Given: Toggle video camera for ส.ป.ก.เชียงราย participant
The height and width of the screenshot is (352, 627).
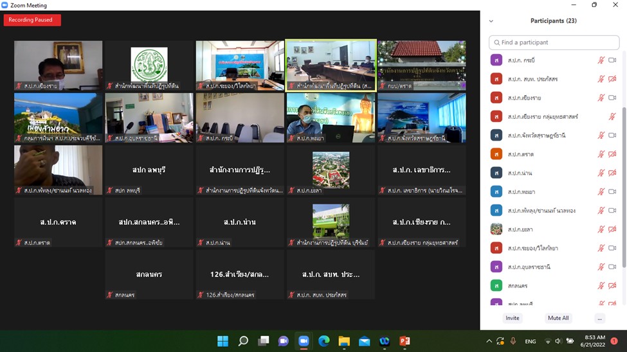Looking at the screenshot, I should pos(612,98).
